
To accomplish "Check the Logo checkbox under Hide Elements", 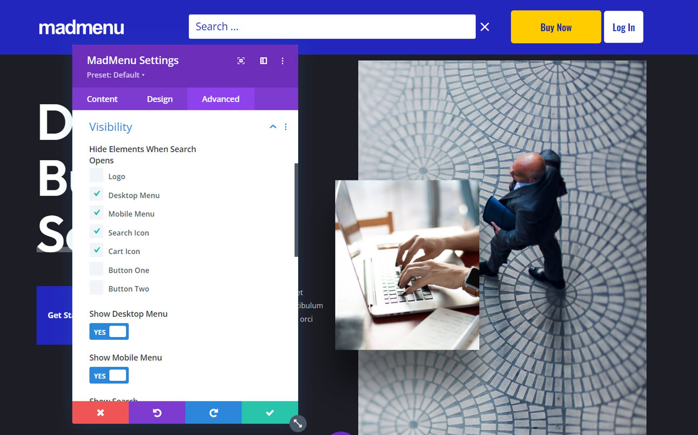I will tap(97, 175).
